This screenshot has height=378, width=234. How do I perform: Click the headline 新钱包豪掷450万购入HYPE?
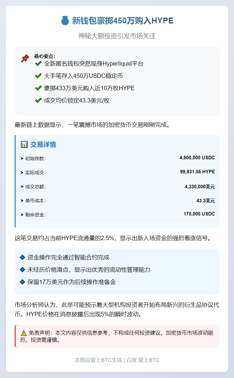(x=123, y=21)
